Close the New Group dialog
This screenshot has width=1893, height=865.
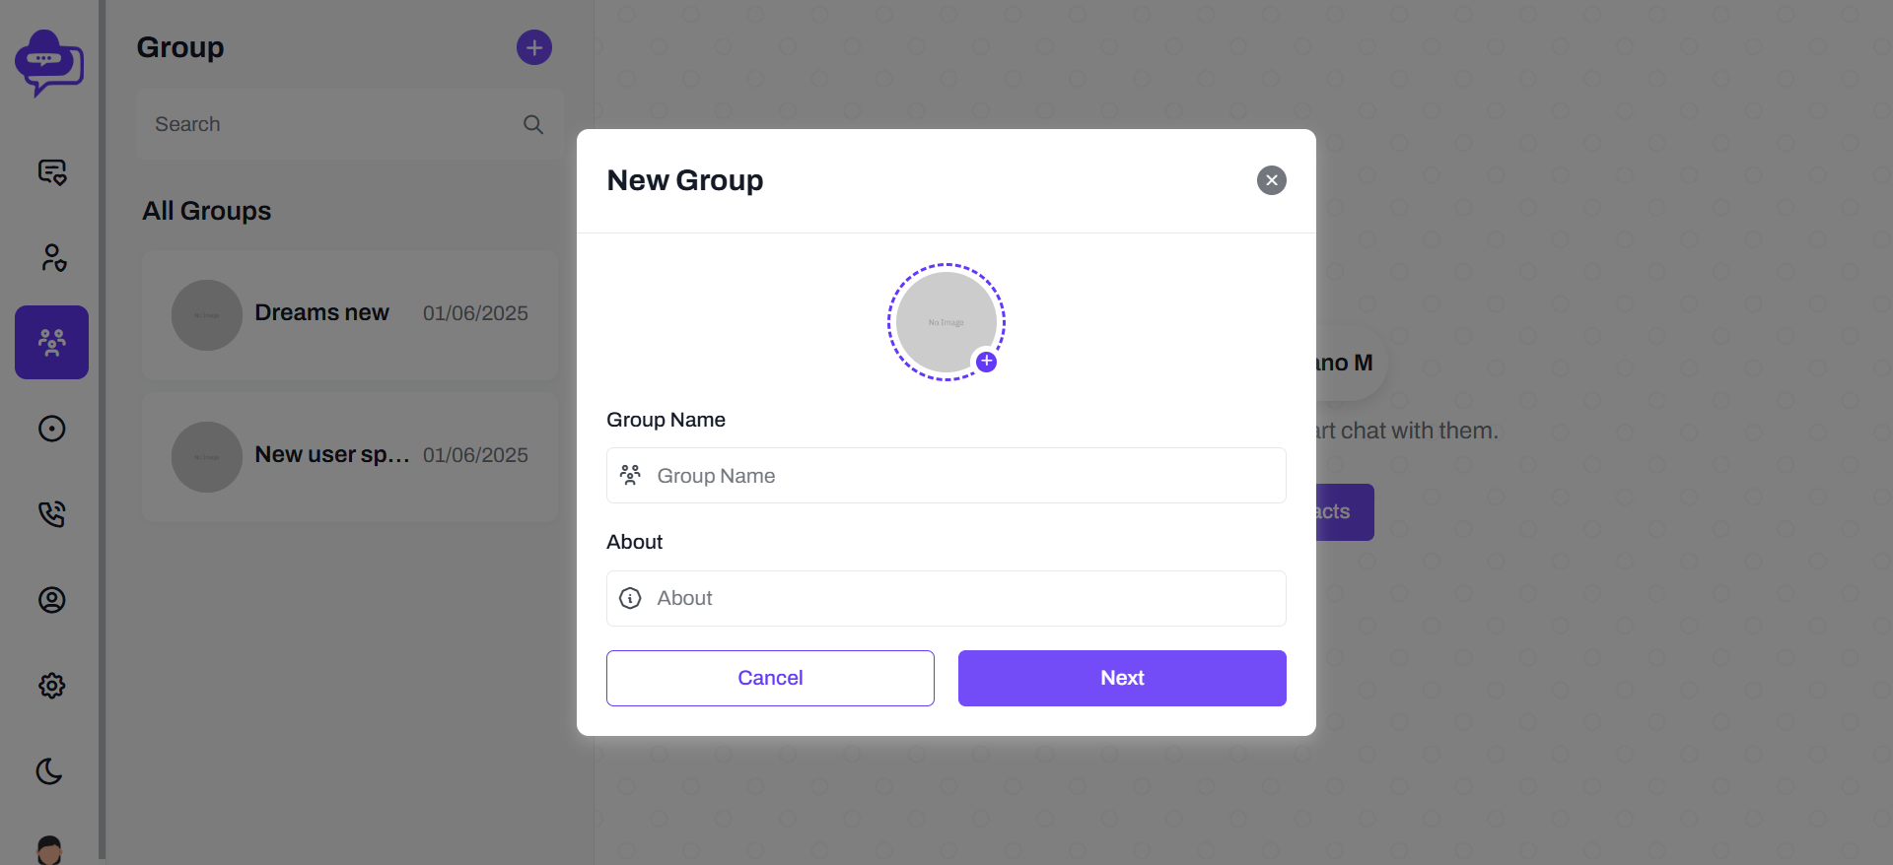pyautogui.click(x=1272, y=180)
